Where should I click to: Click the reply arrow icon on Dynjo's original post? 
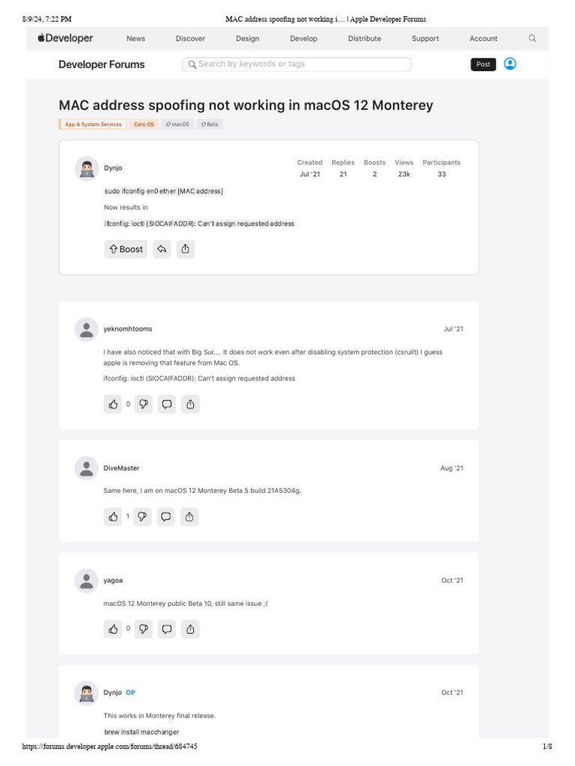click(x=162, y=249)
